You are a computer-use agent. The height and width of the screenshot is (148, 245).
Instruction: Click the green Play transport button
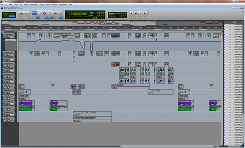(x=140, y=13)
